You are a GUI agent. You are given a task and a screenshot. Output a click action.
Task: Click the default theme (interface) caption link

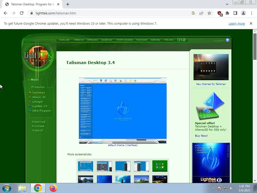pos(122,145)
